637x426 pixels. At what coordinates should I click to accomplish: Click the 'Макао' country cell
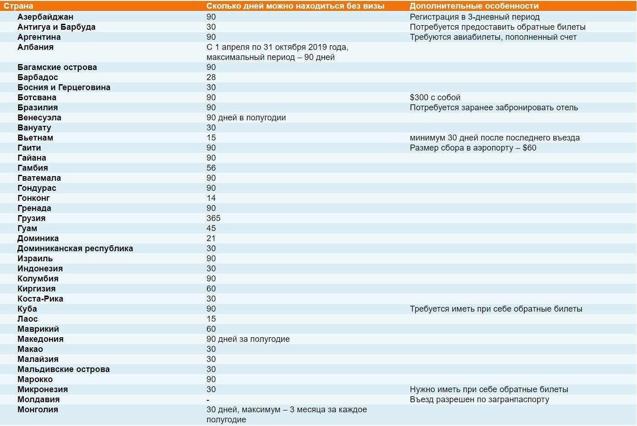(x=30, y=349)
